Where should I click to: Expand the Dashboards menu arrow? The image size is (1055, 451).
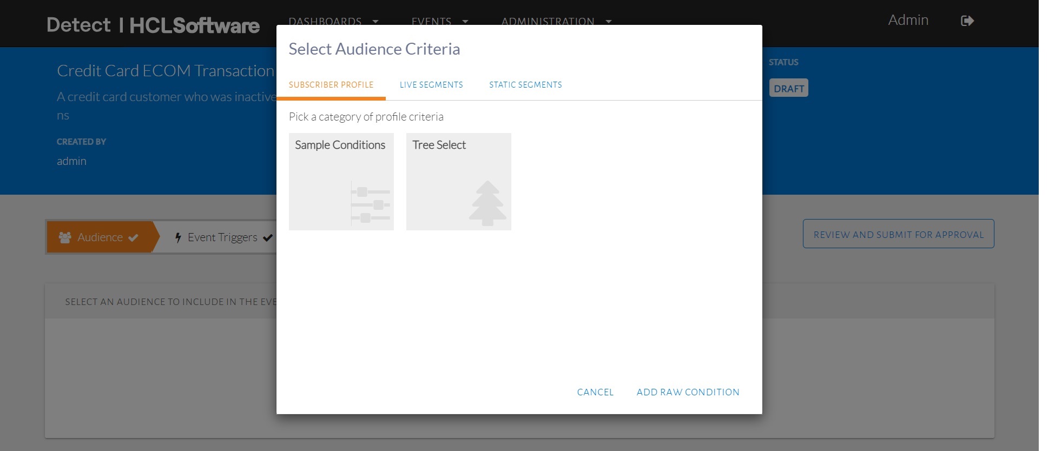[x=375, y=22]
